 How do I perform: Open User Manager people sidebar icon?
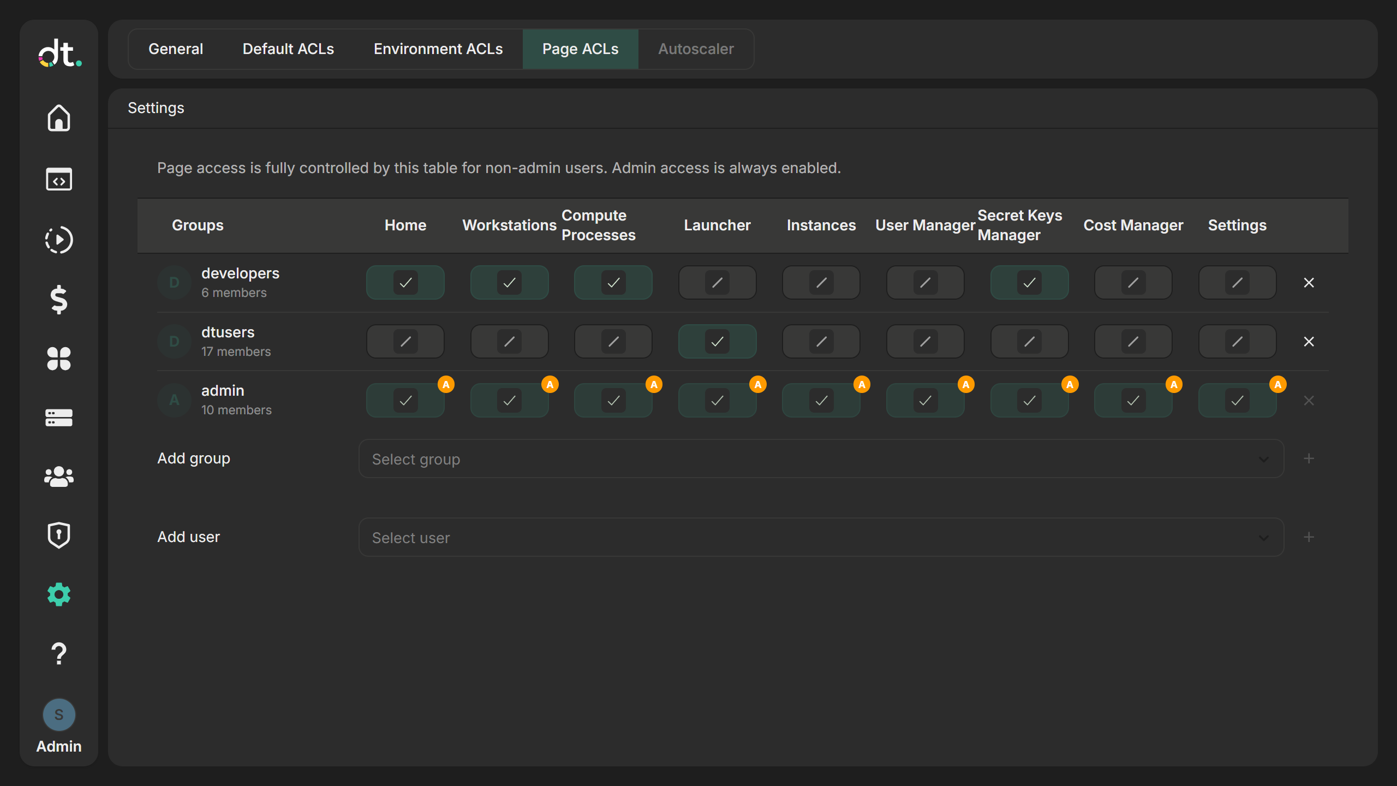(x=59, y=477)
